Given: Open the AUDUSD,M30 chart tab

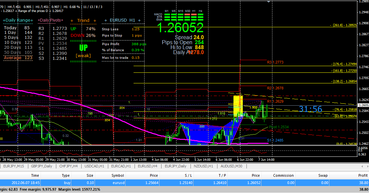Looking at the screenshot, I should click(x=231, y=166).
